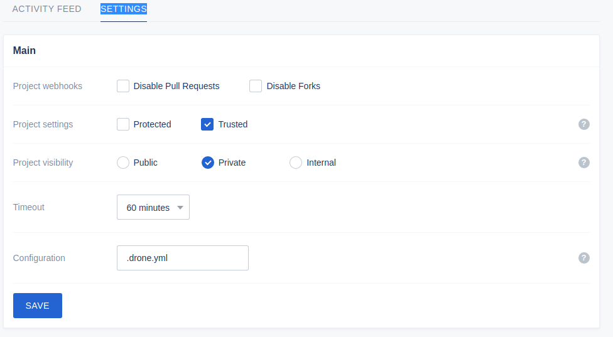
Task: Focus the .drone.yml configuration field
Action: (x=182, y=258)
